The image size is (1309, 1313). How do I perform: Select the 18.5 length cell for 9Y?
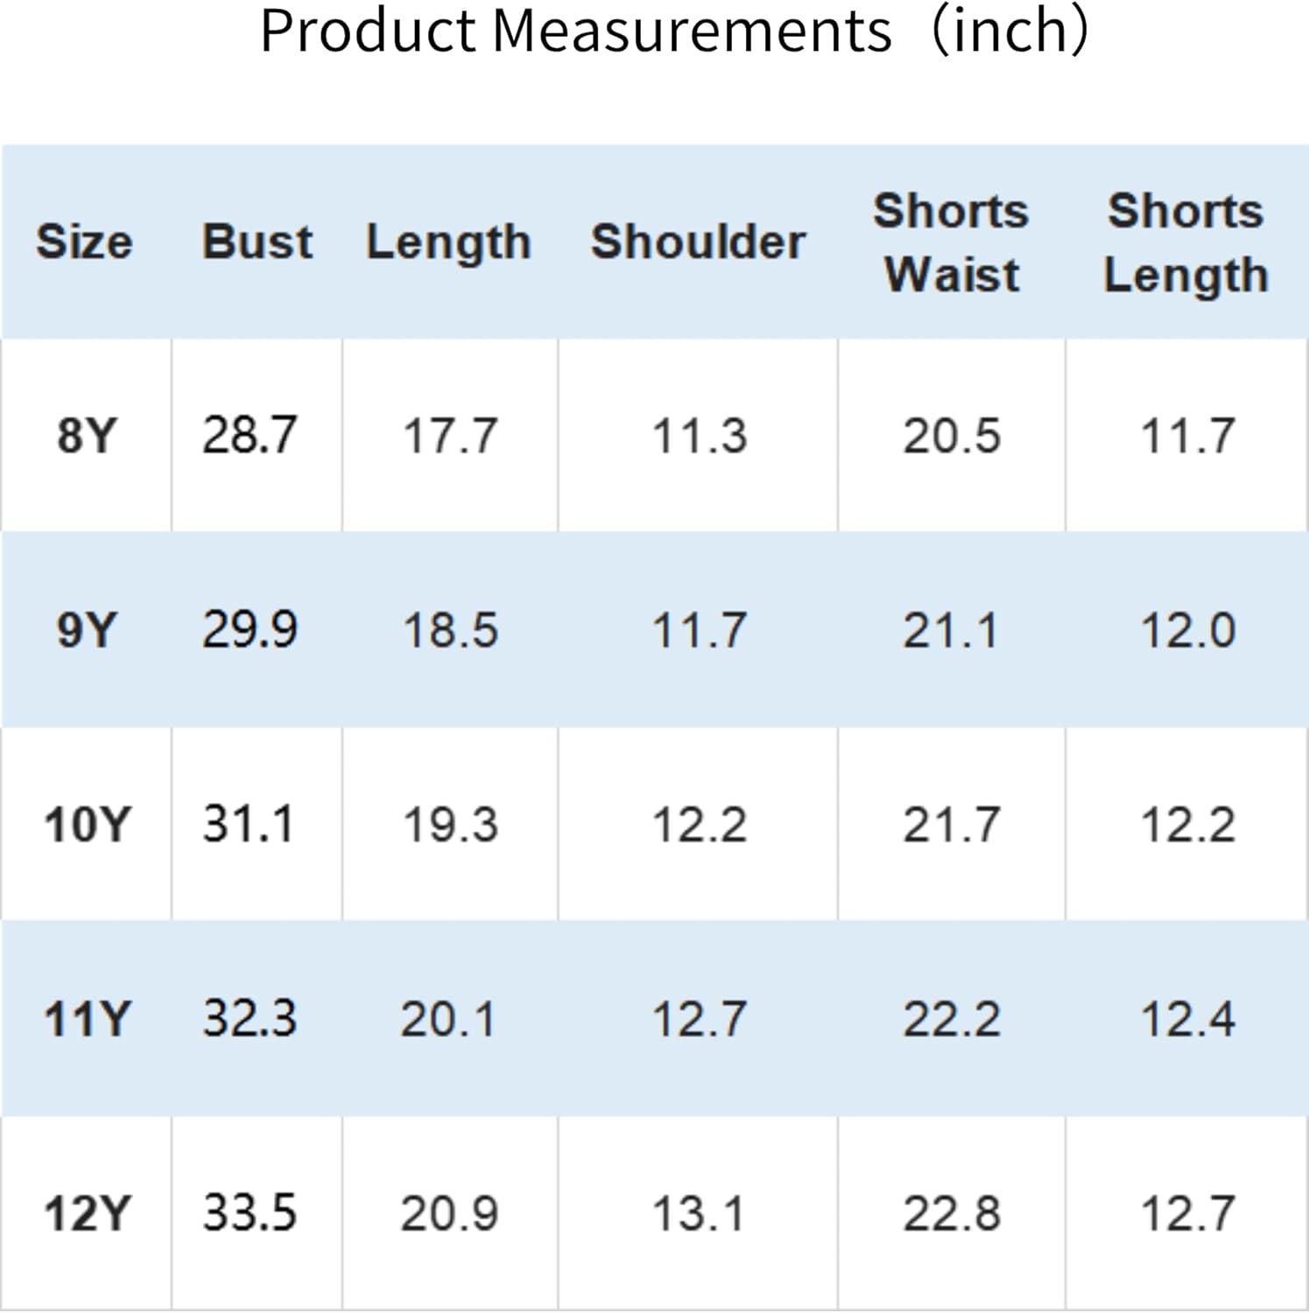[450, 630]
